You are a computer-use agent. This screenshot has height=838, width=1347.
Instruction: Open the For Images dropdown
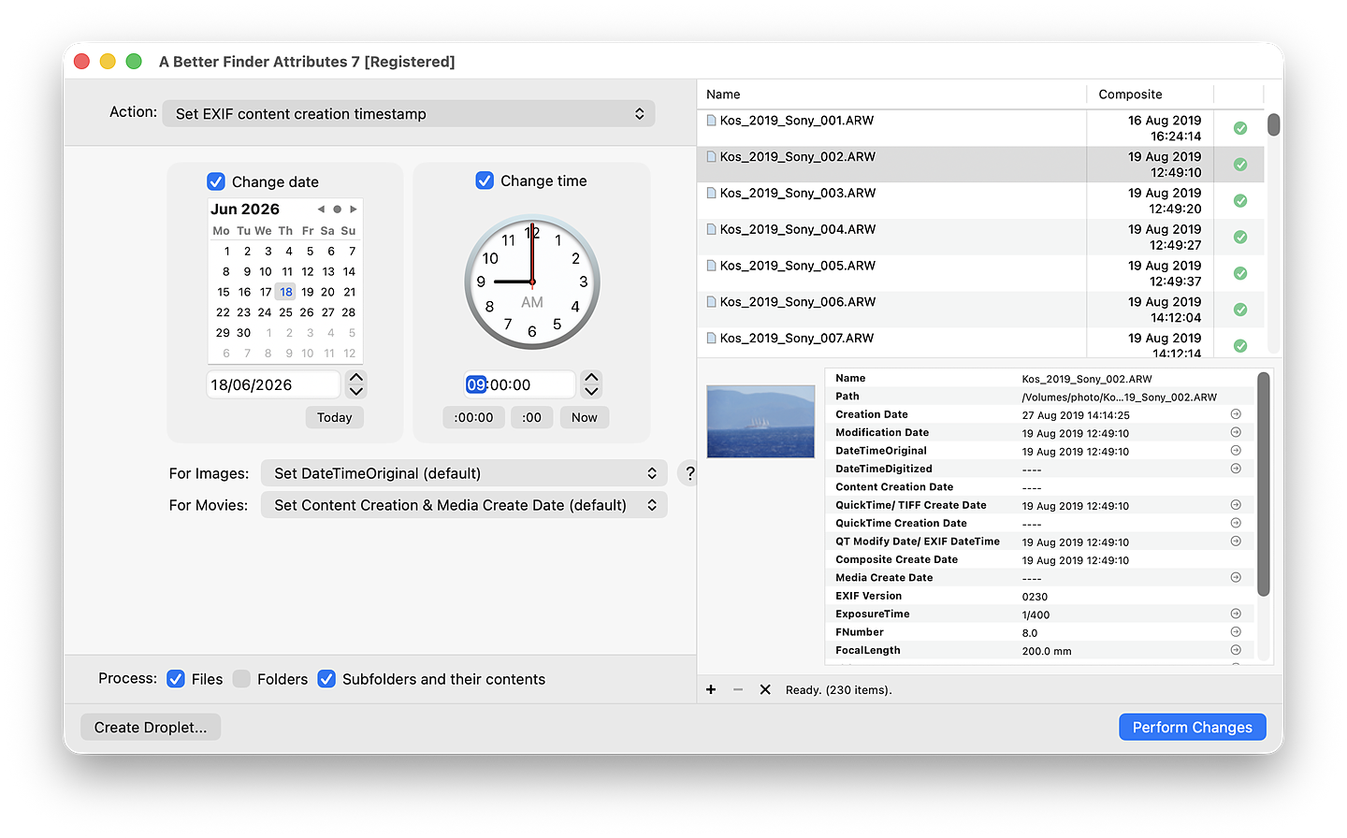pyautogui.click(x=464, y=473)
